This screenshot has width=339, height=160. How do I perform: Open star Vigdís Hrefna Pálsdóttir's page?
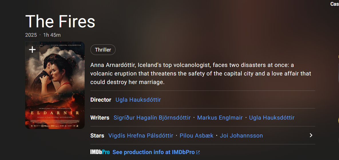click(x=141, y=136)
